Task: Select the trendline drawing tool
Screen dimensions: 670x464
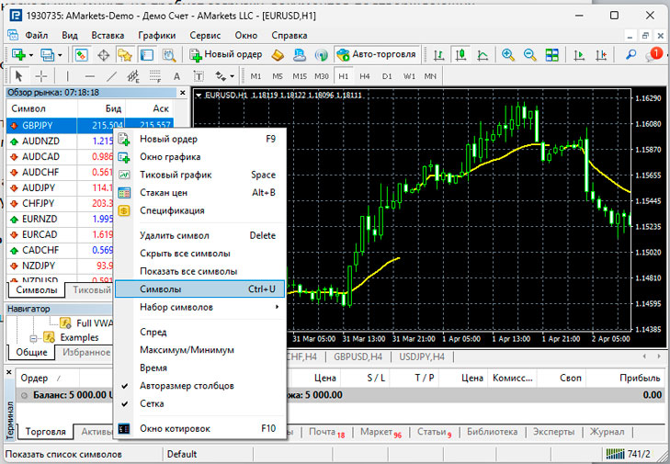Action: point(112,75)
